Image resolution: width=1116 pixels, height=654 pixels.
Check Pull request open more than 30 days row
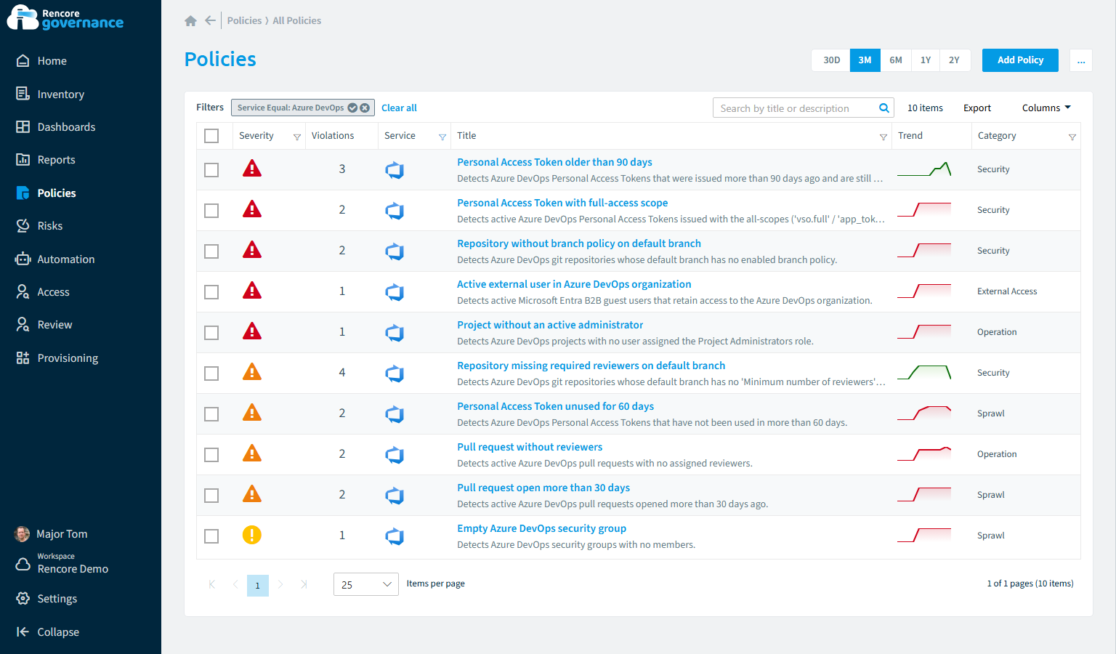pos(211,496)
